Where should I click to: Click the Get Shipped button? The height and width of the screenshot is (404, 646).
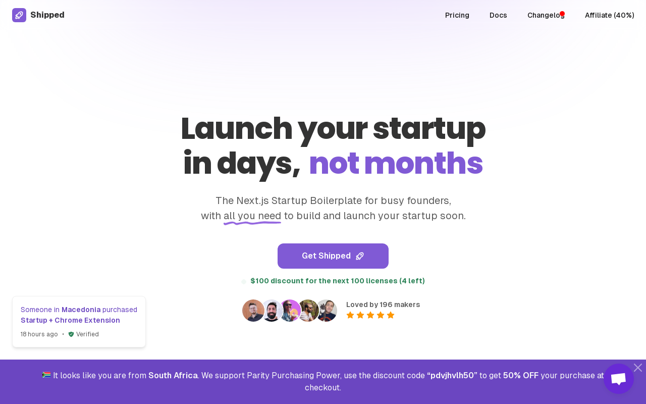pos(333,256)
